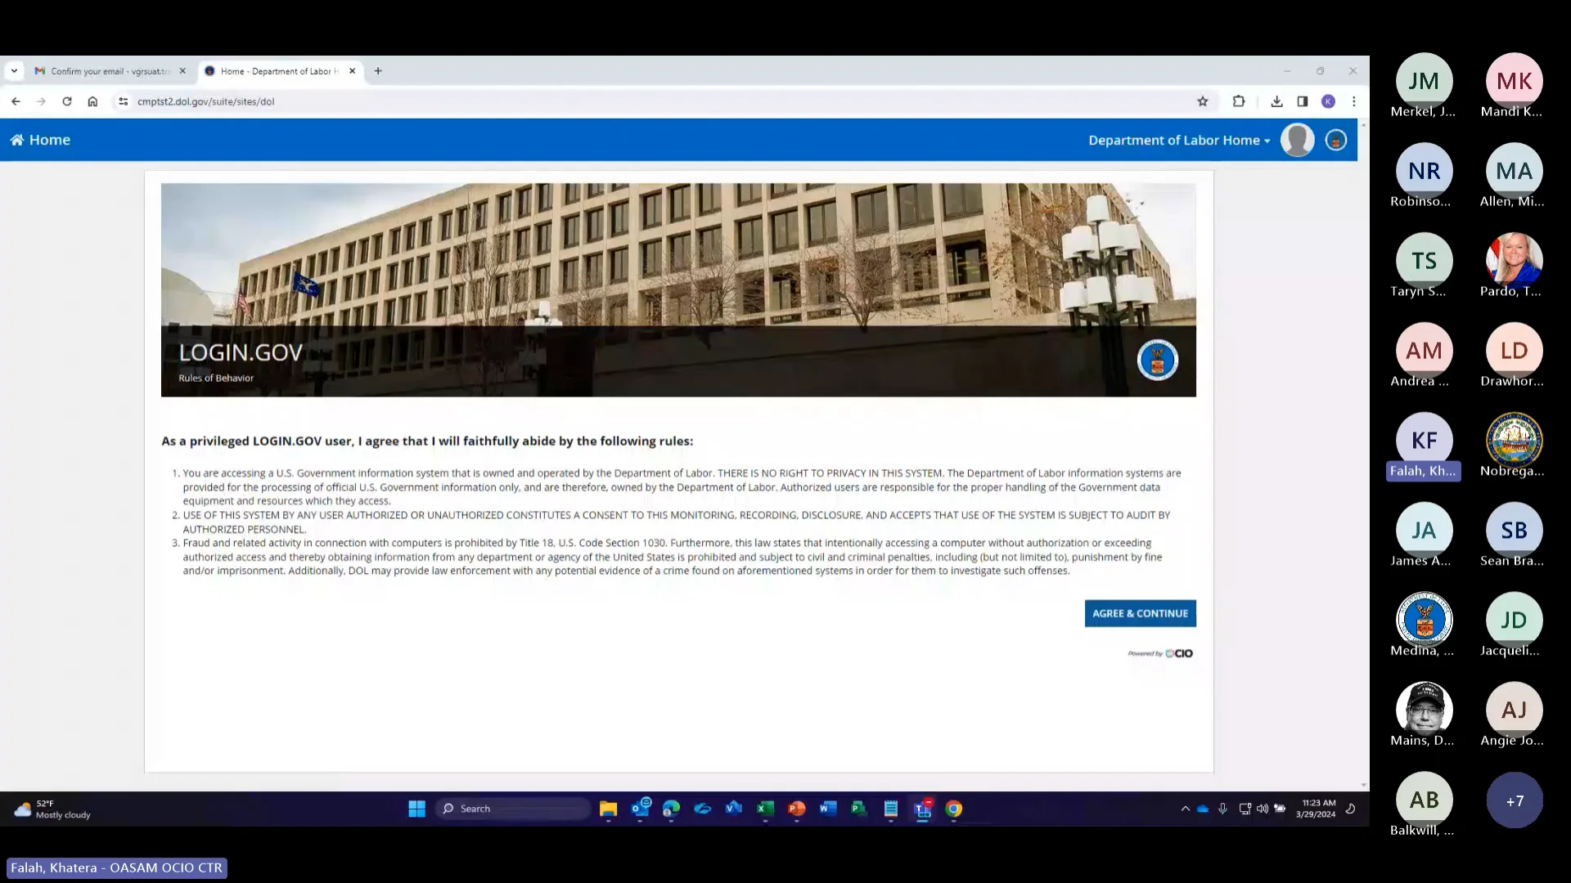The image size is (1571, 883).
Task: Expand the Department of Labor Home dropdown
Action: [x=1179, y=140]
